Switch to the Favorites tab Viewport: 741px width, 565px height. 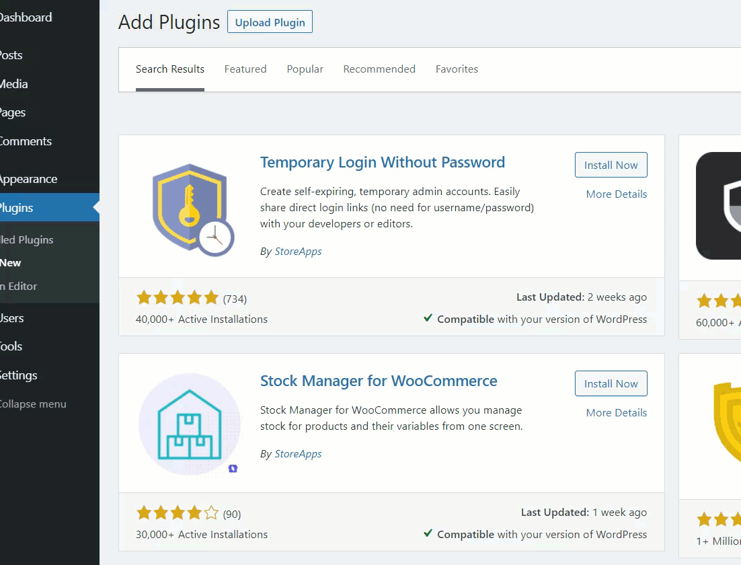(x=457, y=69)
